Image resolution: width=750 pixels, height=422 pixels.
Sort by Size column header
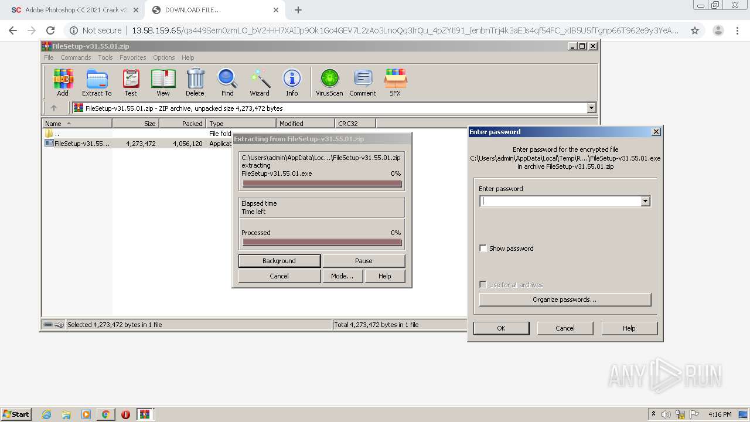pyautogui.click(x=136, y=124)
